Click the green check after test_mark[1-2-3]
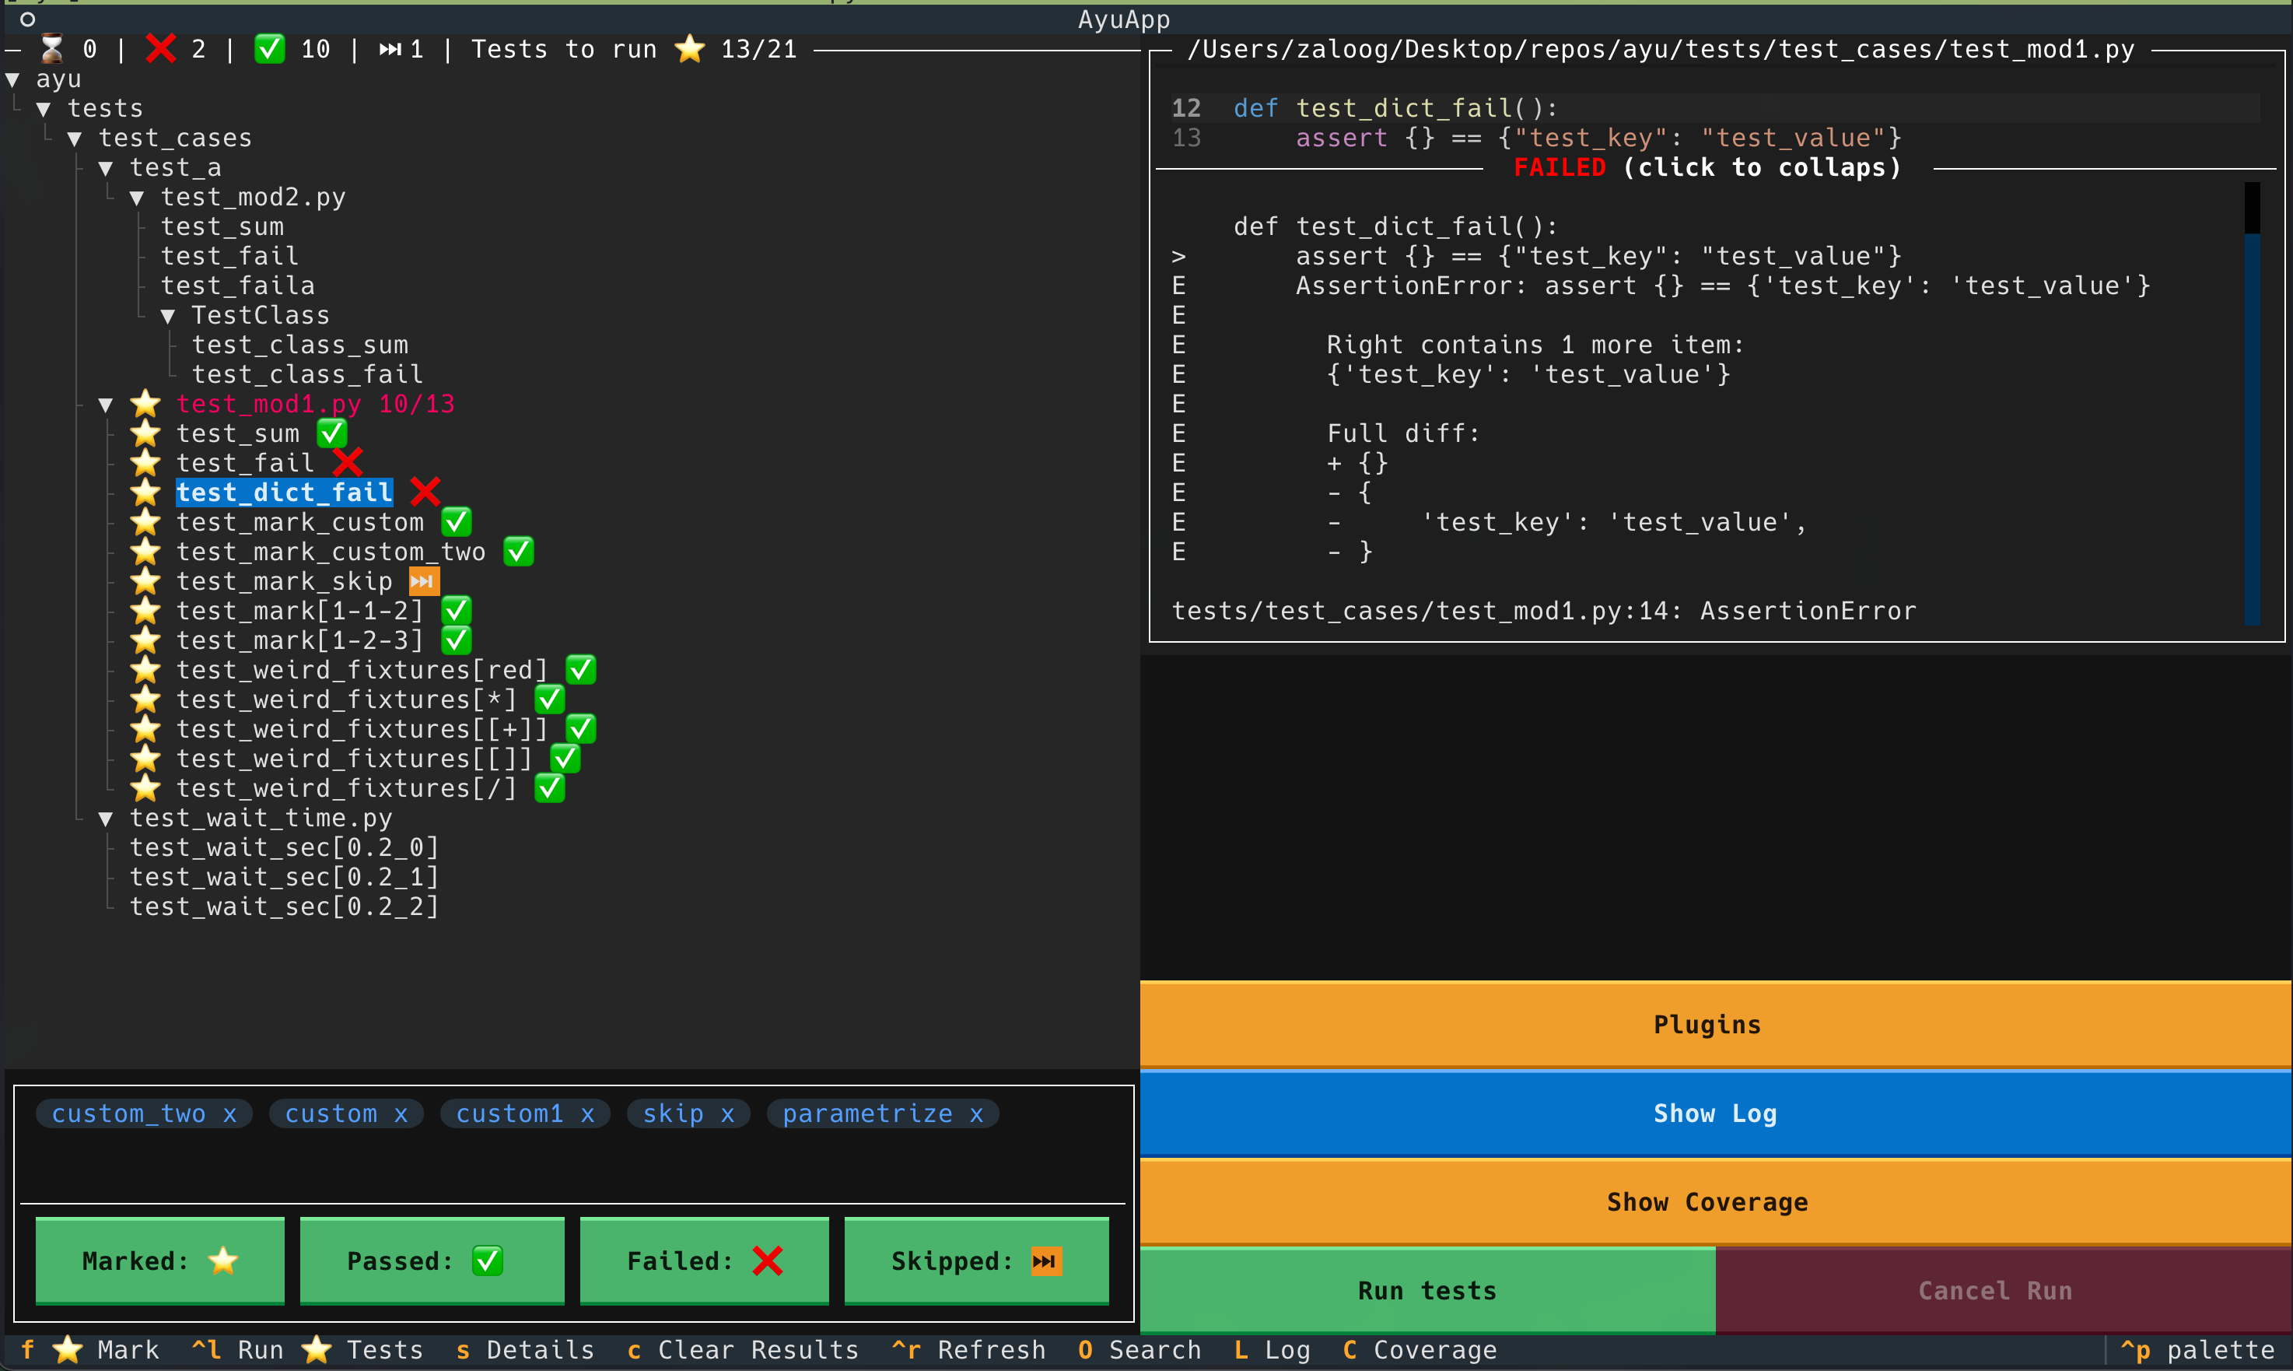2293x1371 pixels. [x=457, y=640]
